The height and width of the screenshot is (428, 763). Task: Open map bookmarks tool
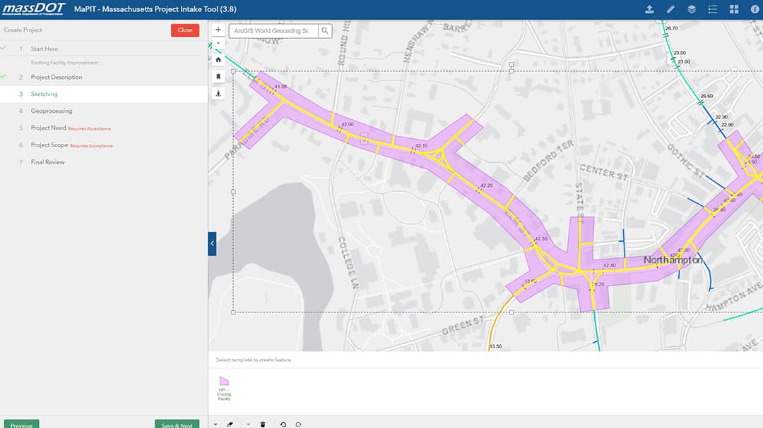coord(218,77)
